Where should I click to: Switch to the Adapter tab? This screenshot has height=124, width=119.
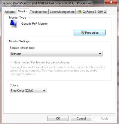10,12
